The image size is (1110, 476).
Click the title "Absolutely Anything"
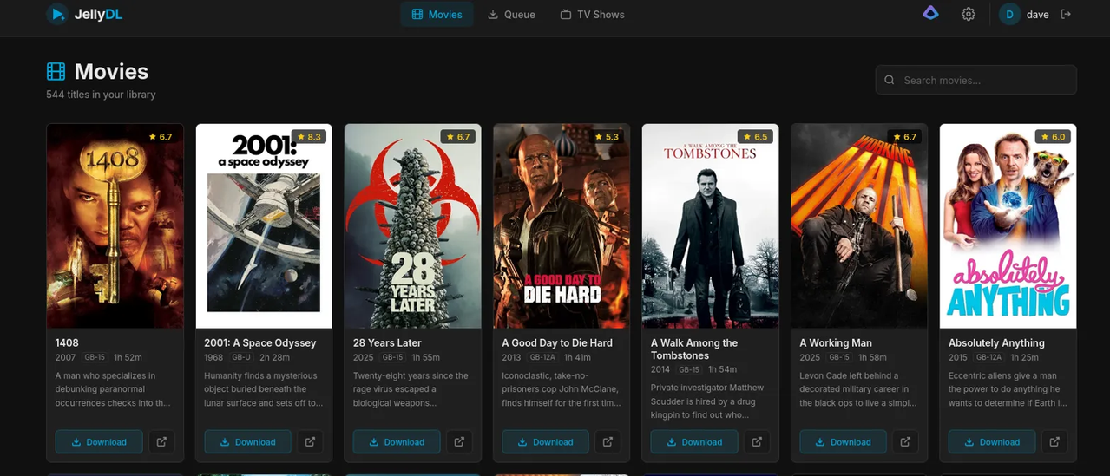pyautogui.click(x=996, y=342)
